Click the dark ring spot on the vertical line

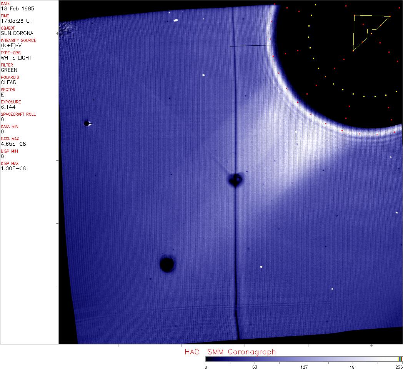point(235,179)
